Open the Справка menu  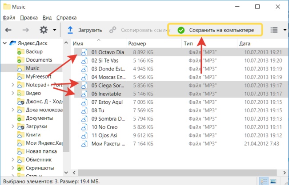point(66,18)
